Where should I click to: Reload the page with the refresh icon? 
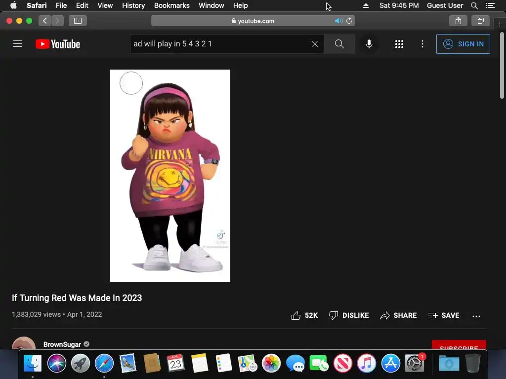tap(349, 21)
